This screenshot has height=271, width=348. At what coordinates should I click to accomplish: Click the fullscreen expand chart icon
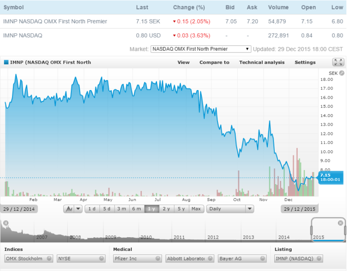[x=338, y=62]
